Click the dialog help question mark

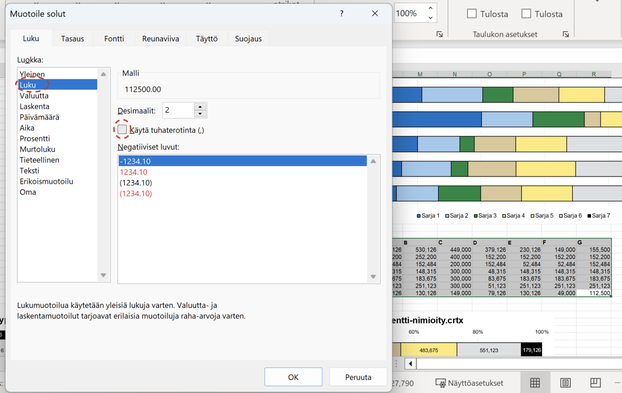tap(342, 13)
